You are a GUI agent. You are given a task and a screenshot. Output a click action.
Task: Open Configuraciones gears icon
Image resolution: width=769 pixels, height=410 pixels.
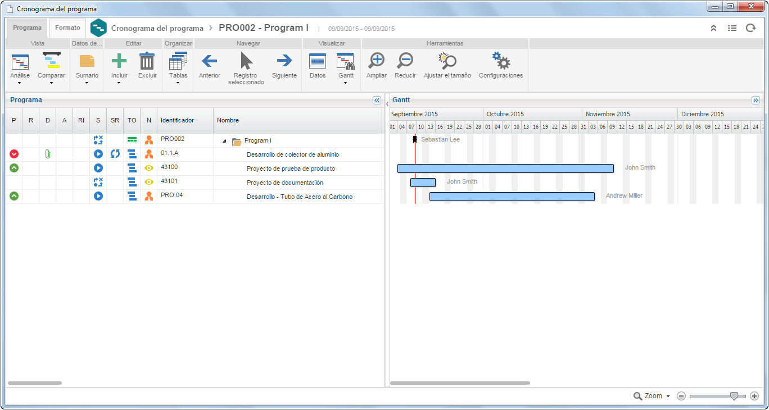click(x=500, y=61)
